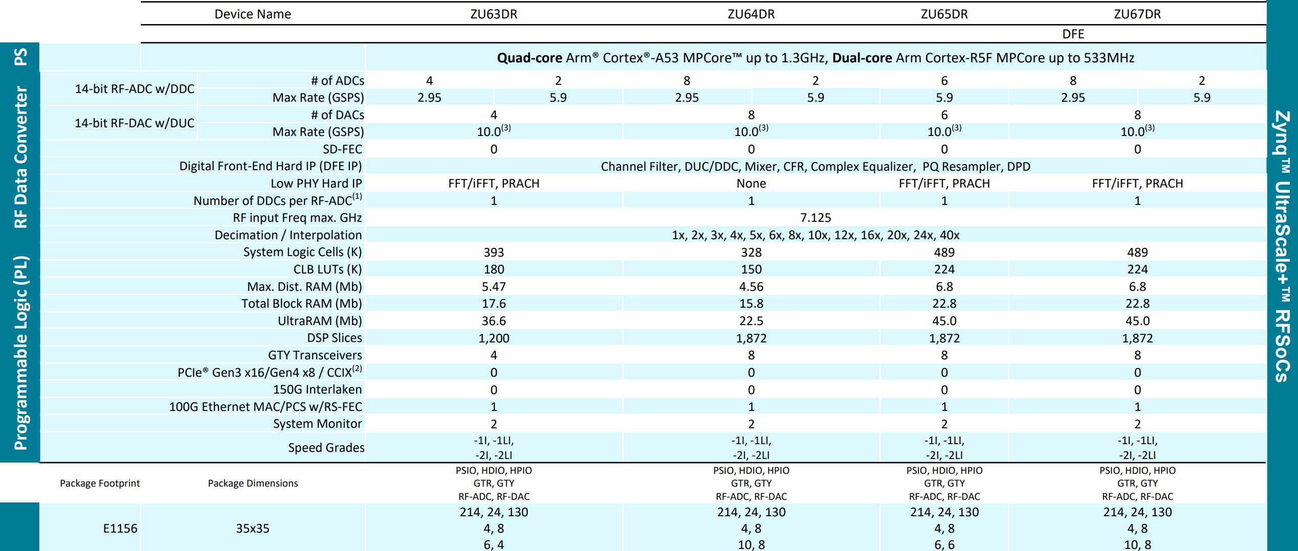Click the RF Data Converter side label
This screenshot has height=551, width=1298.
20,156
